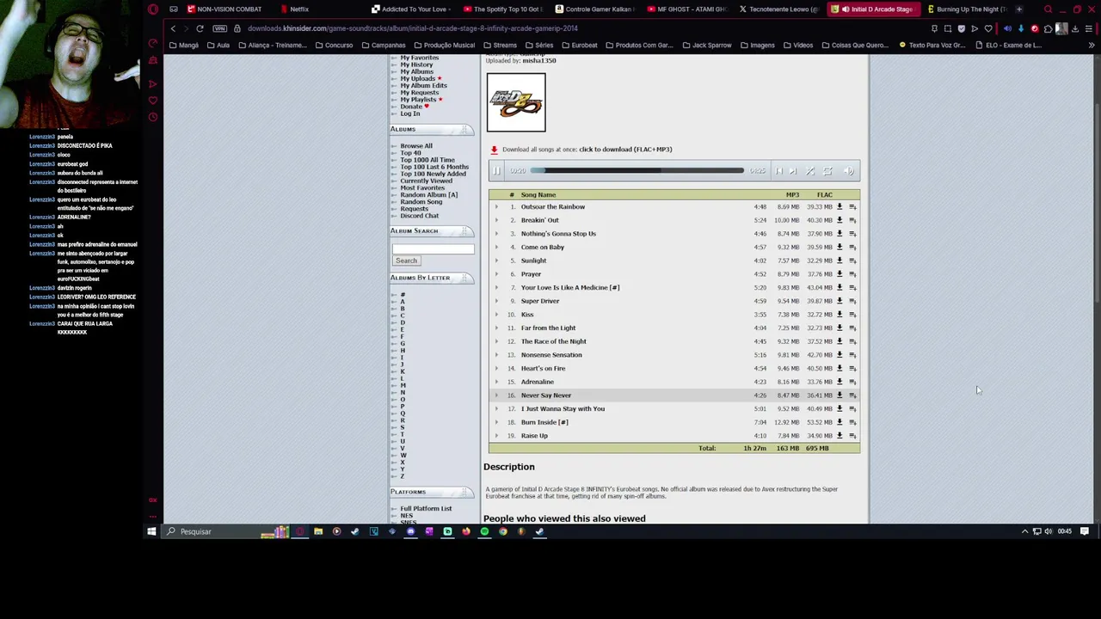This screenshot has height=619, width=1101.
Task: Switch to NON-VISION COMBAT tab
Action: [225, 9]
